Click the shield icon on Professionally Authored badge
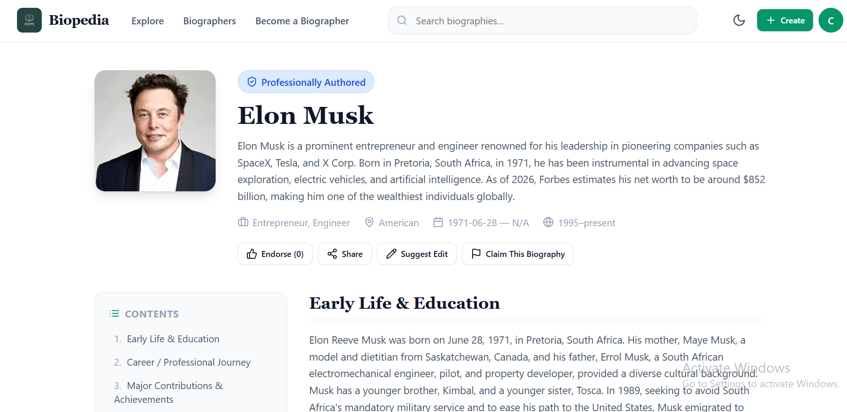The width and height of the screenshot is (847, 412). click(251, 81)
